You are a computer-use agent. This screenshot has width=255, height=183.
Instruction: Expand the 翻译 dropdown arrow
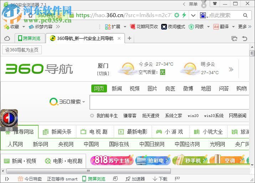coord(233,27)
